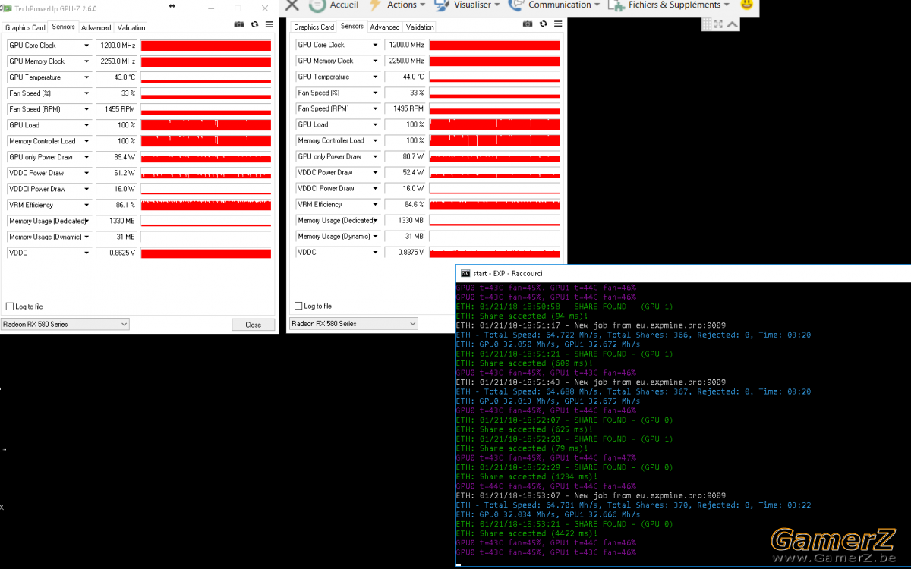Expand GPU Load sensor dropdown in right window
This screenshot has width=911, height=569.
coord(375,124)
